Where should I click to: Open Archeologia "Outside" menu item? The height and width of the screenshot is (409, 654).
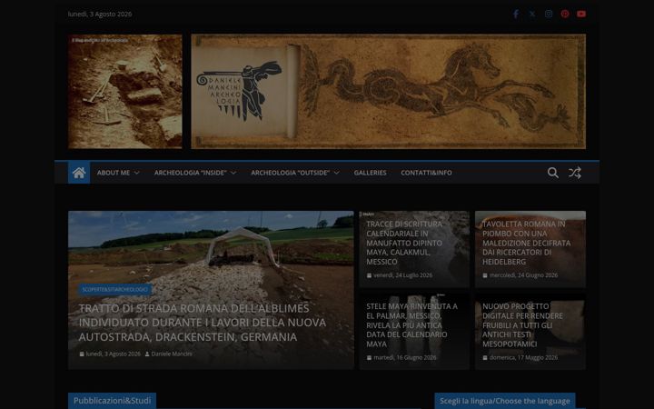click(291, 173)
